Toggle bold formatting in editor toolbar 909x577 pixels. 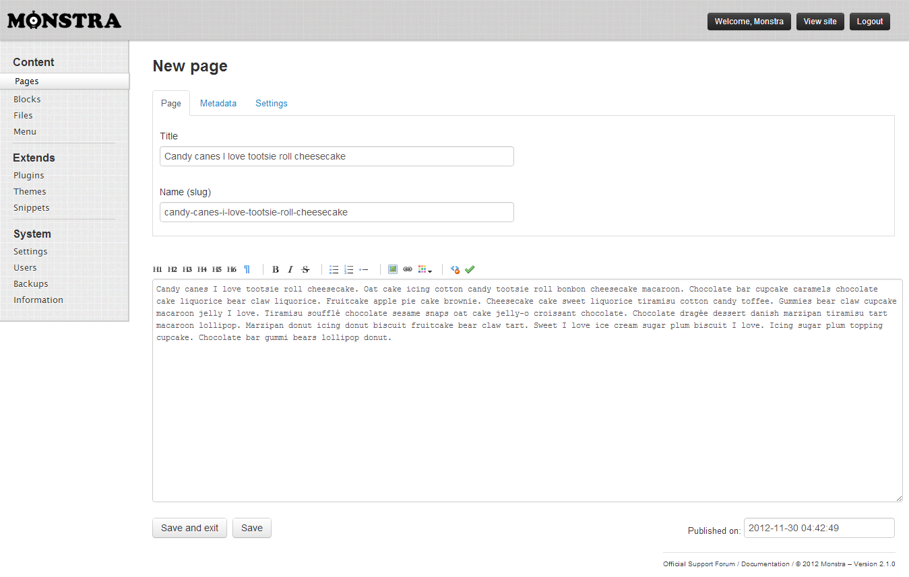276,269
